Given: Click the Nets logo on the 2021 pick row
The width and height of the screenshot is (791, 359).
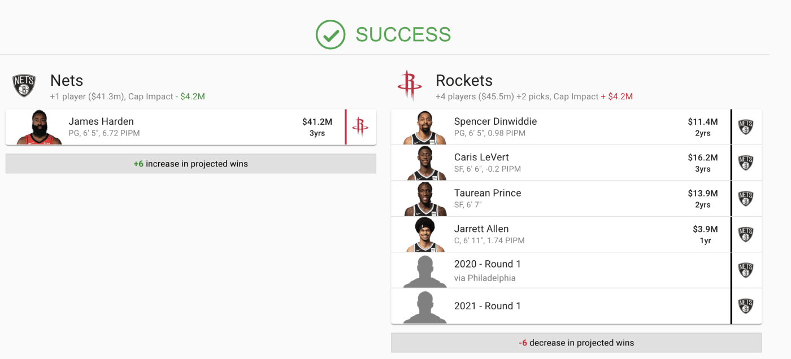Looking at the screenshot, I should click(747, 305).
